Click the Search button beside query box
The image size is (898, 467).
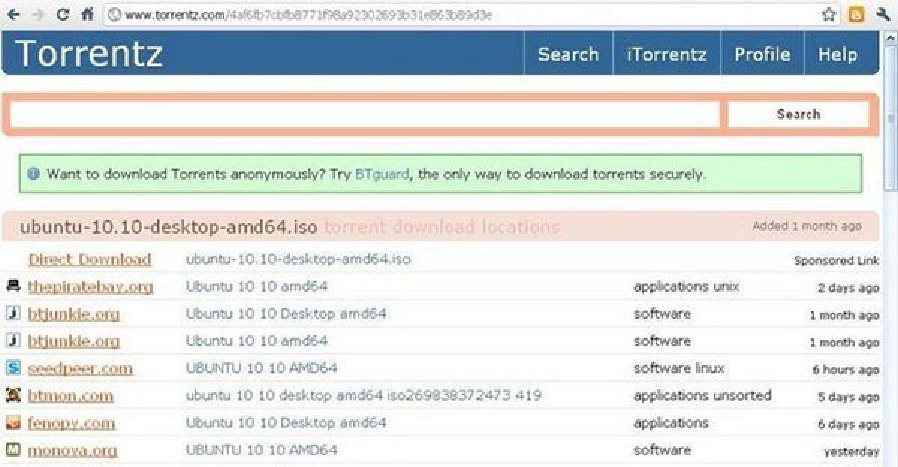click(x=798, y=115)
